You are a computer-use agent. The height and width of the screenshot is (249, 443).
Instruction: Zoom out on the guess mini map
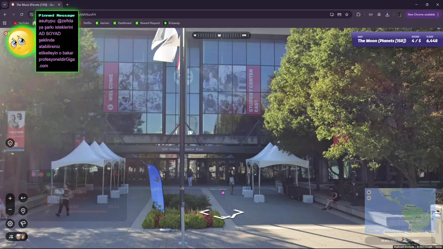369,198
